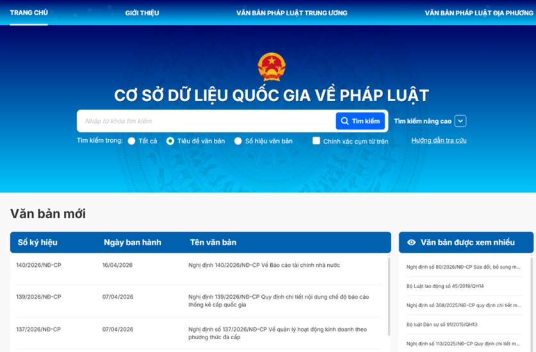Open the Văn bản pháp luật trung ương menu
Screen dimensions: 536x352
point(291,13)
